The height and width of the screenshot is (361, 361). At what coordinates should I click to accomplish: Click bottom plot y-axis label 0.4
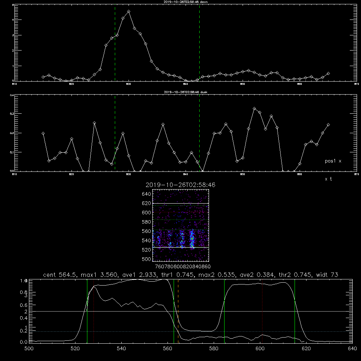[x=24, y=318]
